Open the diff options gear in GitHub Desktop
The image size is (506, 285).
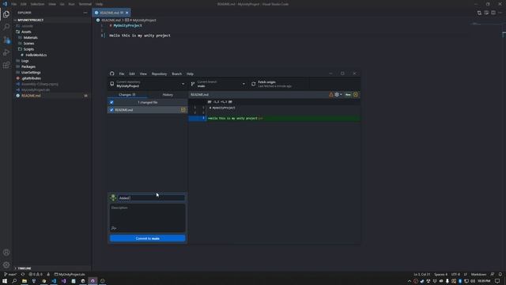click(338, 95)
